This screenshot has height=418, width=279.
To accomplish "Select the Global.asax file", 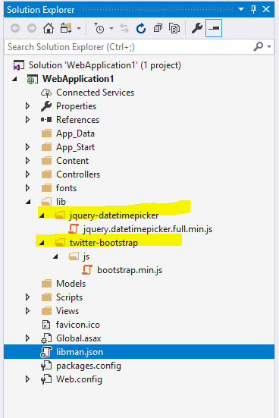I will (78, 338).
